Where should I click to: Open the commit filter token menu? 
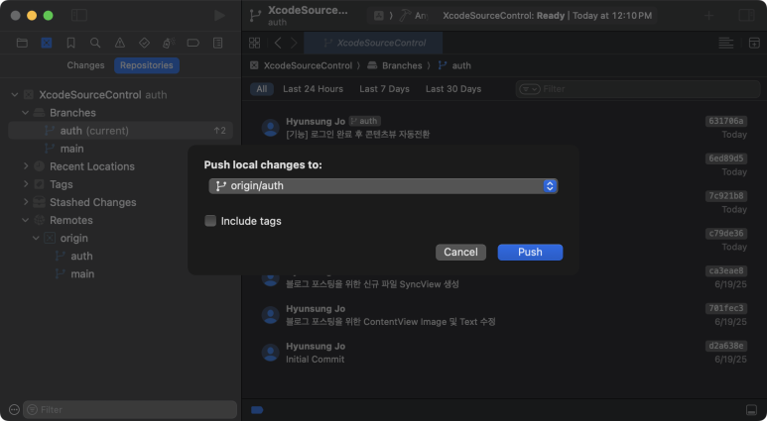coord(529,89)
